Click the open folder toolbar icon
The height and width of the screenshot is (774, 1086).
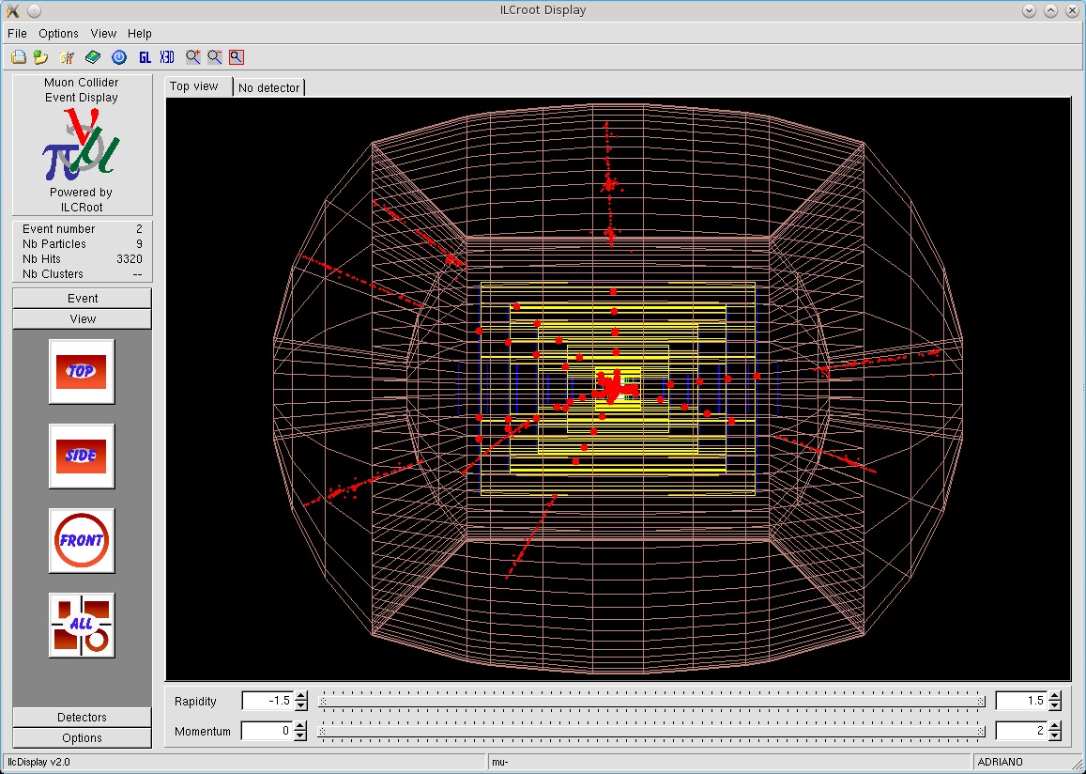40,57
